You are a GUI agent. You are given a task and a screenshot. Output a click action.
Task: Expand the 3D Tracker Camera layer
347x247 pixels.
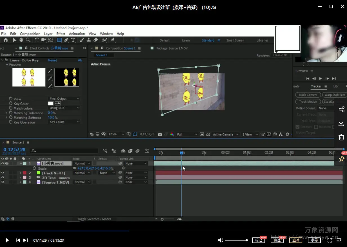click(20, 178)
